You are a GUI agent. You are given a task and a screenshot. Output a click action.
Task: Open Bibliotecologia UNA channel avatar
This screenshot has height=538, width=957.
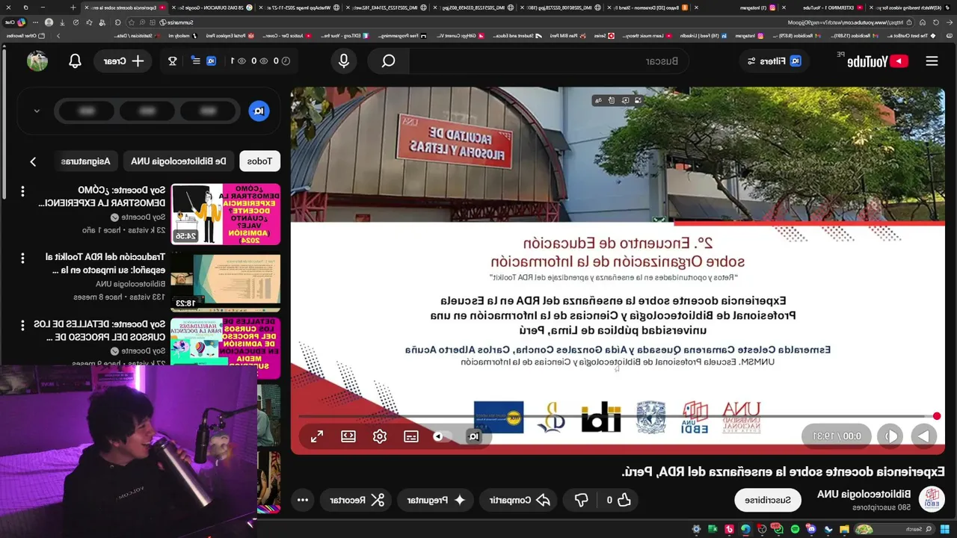(932, 499)
